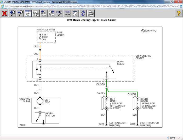Open help with the question mark icon
Screen dimensions: 183x140
[179, 13]
